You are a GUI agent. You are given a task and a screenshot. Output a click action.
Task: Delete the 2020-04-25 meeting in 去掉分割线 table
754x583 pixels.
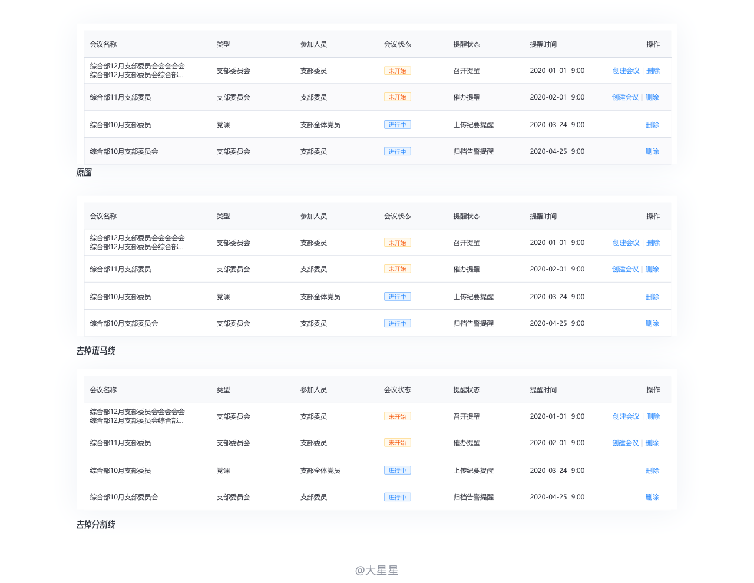pyautogui.click(x=652, y=497)
